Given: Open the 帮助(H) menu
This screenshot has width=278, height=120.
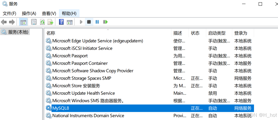Looking at the screenshot, I should point(69,13).
